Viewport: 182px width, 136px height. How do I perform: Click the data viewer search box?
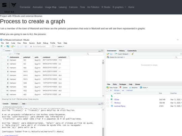tap(95, 54)
